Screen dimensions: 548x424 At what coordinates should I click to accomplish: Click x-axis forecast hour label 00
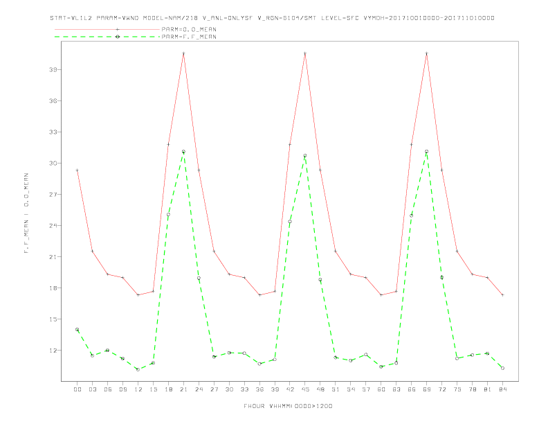77,389
